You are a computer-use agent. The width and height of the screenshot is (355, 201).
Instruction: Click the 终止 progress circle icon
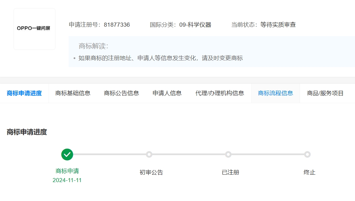(x=307, y=154)
